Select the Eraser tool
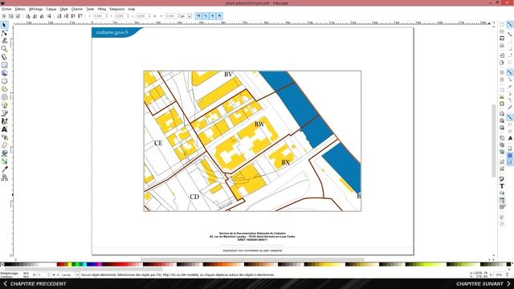This screenshot has width=514, height=289. [4, 145]
